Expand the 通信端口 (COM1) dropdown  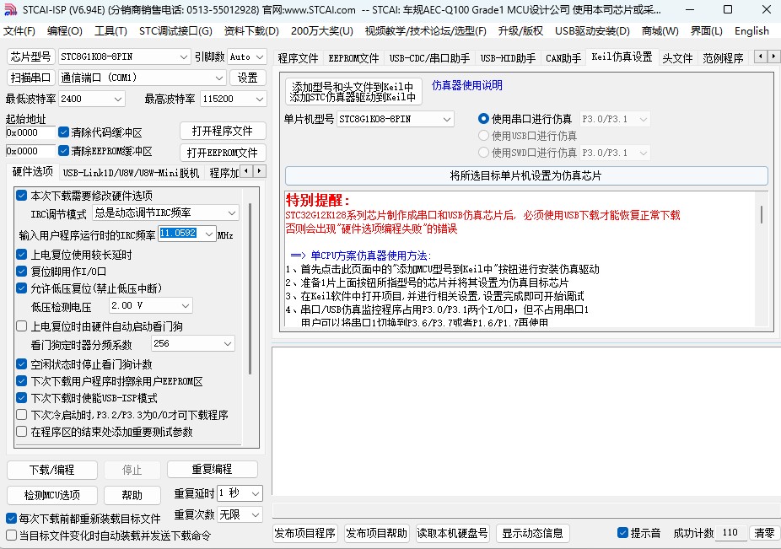click(x=142, y=78)
